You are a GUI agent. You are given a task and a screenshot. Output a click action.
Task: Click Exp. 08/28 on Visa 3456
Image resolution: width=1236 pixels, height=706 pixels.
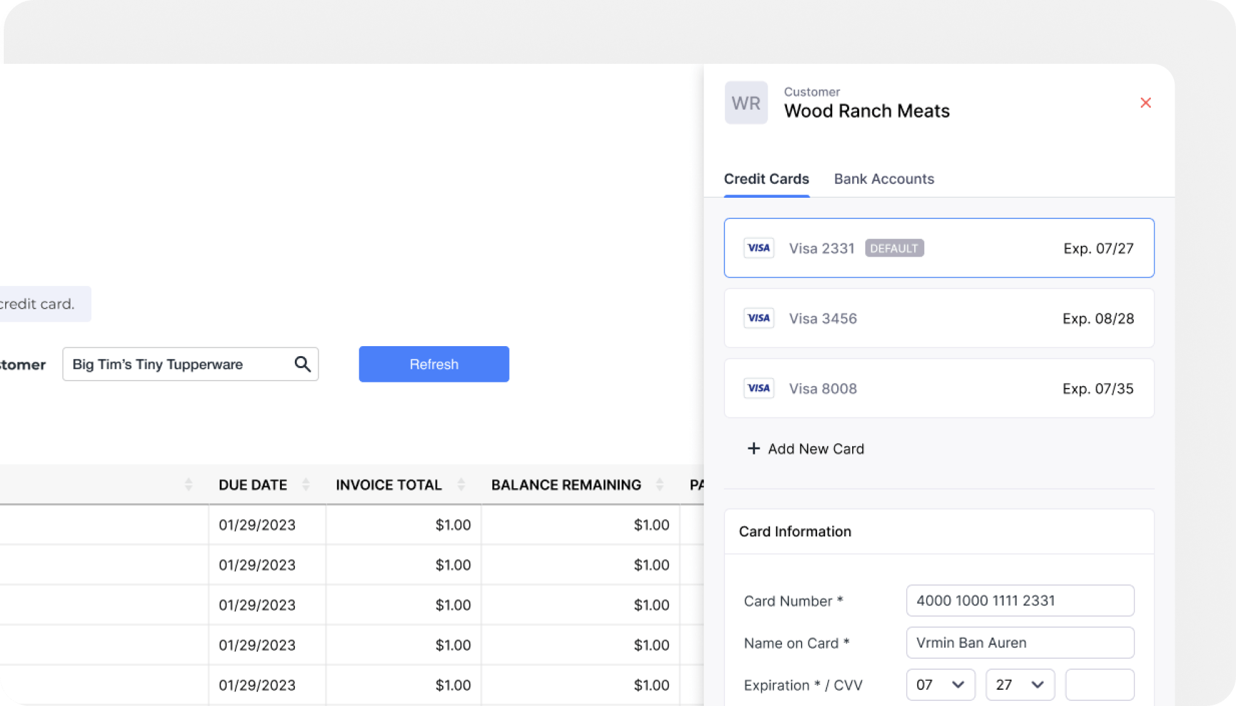click(1098, 319)
